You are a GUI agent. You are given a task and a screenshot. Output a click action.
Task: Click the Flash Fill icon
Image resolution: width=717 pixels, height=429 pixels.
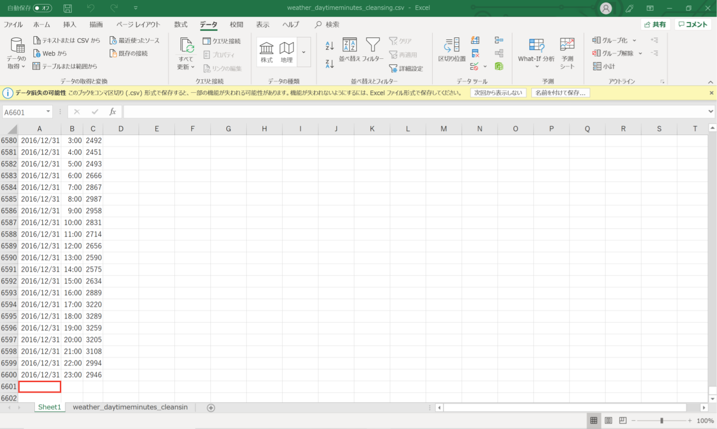(475, 40)
